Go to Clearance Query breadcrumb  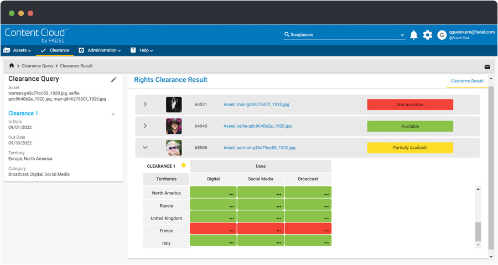[38, 66]
